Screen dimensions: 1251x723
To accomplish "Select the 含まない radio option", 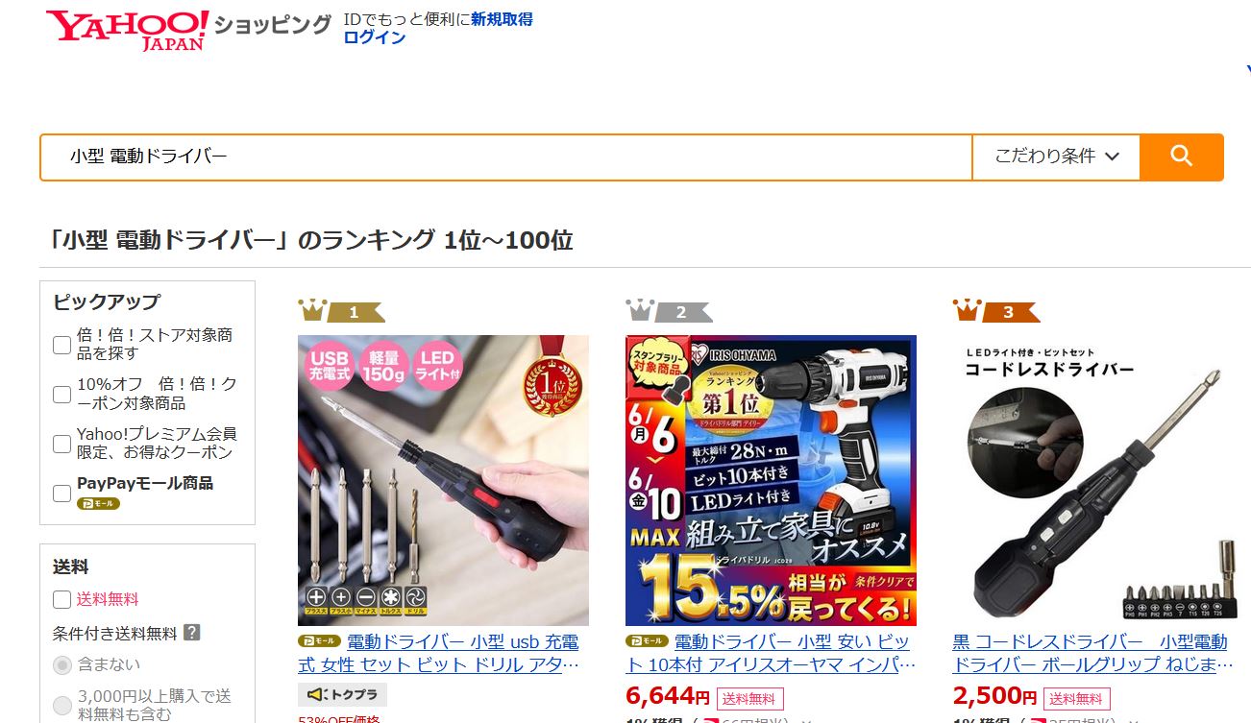I will [61, 664].
